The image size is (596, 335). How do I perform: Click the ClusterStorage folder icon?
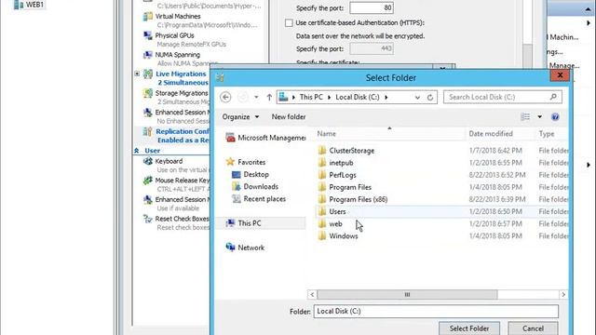322,151
